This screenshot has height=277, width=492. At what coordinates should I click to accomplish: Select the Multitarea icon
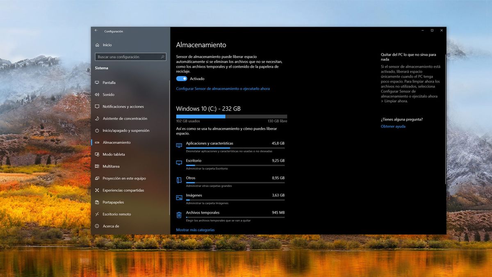[98, 166]
